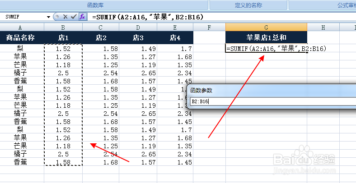Expand the Name Box dropdown arrow
The image size is (356, 183).
click(x=48, y=17)
